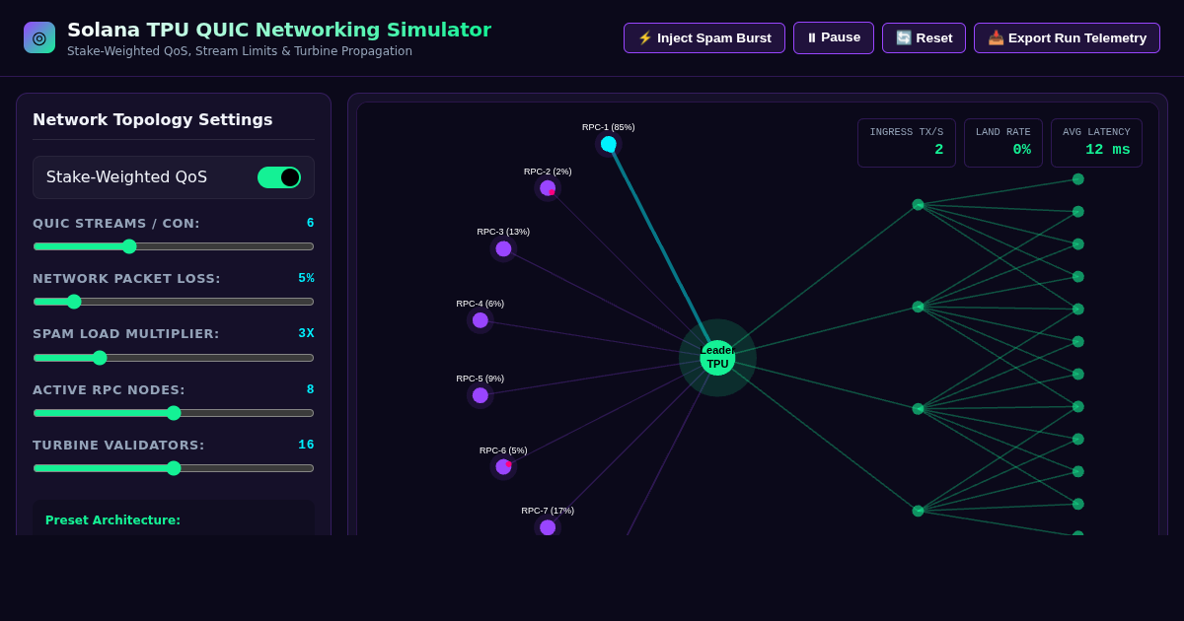Reset the simulator

click(924, 37)
